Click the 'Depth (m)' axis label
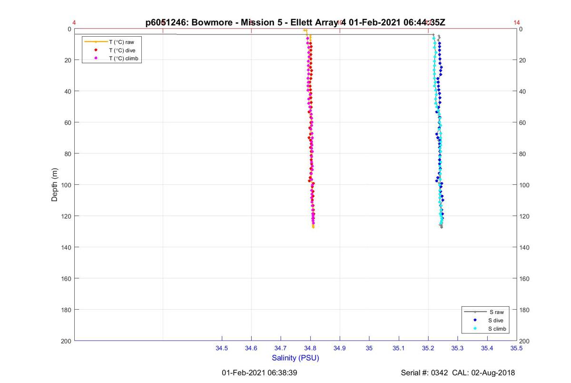571x383 pixels. tap(55, 185)
